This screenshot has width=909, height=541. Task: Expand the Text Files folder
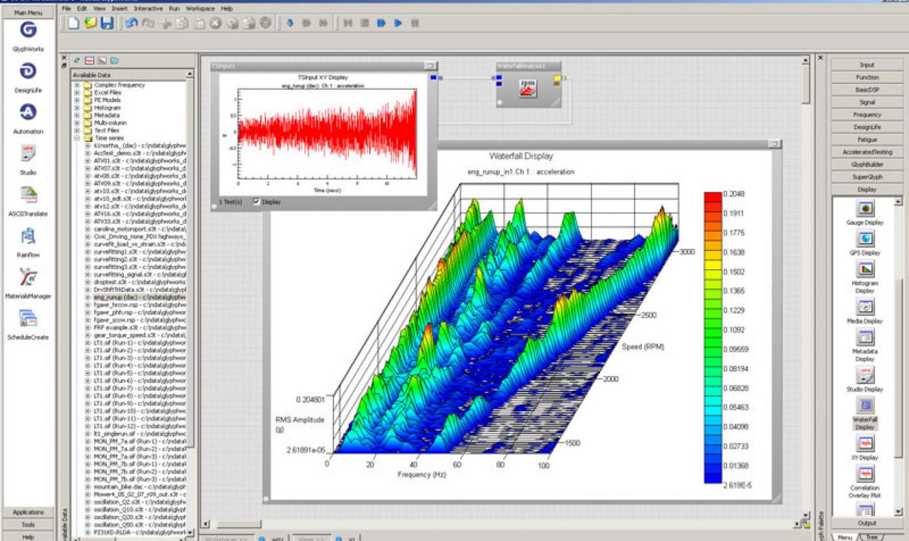[77, 131]
